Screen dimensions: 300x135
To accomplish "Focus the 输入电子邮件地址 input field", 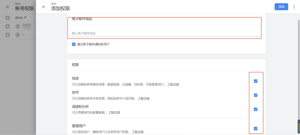I will point(166,33).
